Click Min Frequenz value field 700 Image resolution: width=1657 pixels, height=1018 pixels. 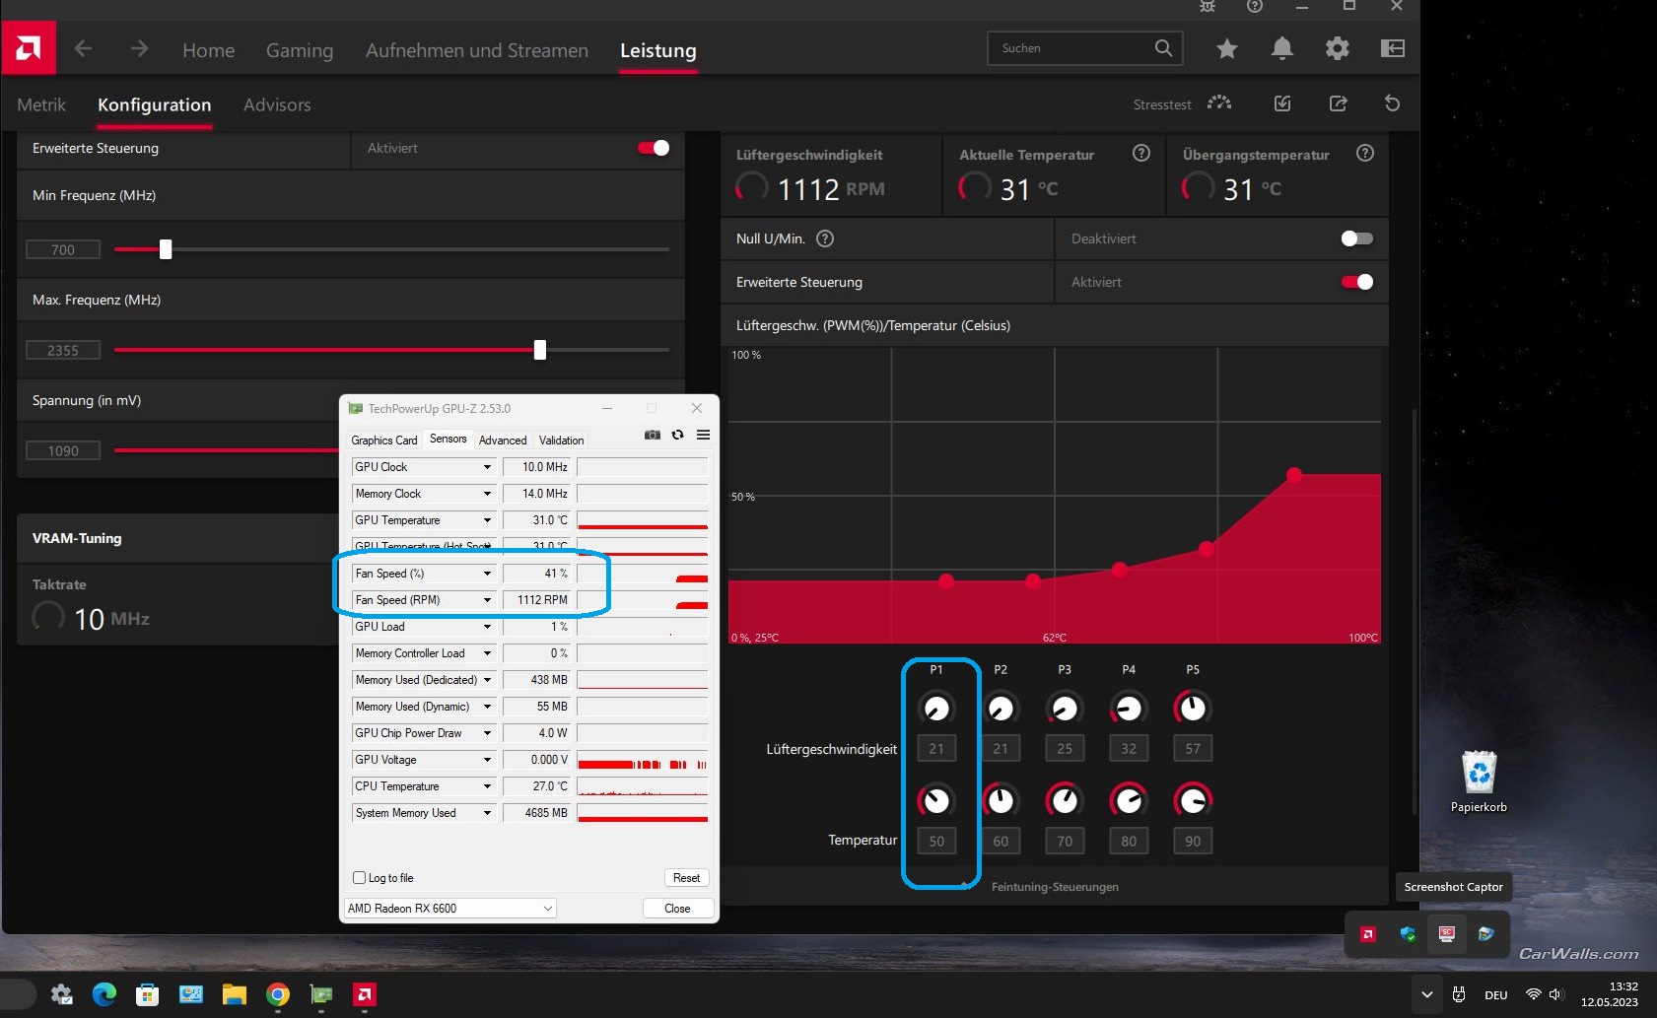pos(63,249)
